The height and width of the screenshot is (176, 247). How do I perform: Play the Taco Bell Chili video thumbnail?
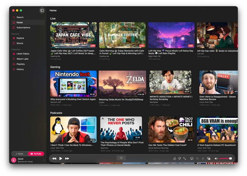tap(171, 130)
